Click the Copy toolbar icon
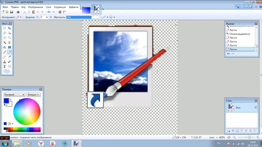Viewport: 262px width, 147px height. (x=29, y=12)
